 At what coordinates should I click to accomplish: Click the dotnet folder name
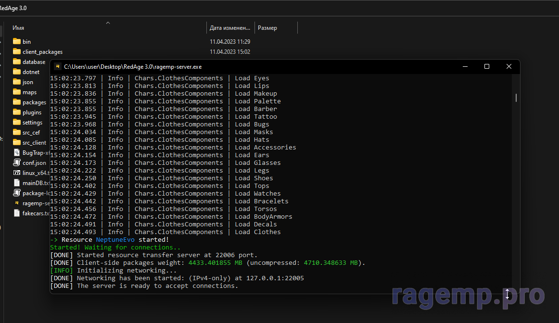tap(31, 72)
